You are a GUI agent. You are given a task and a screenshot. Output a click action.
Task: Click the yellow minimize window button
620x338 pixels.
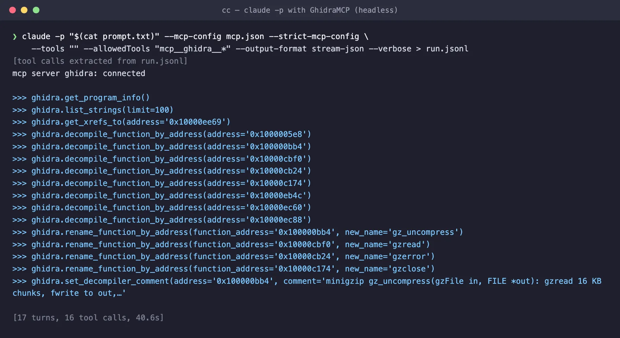coord(24,10)
